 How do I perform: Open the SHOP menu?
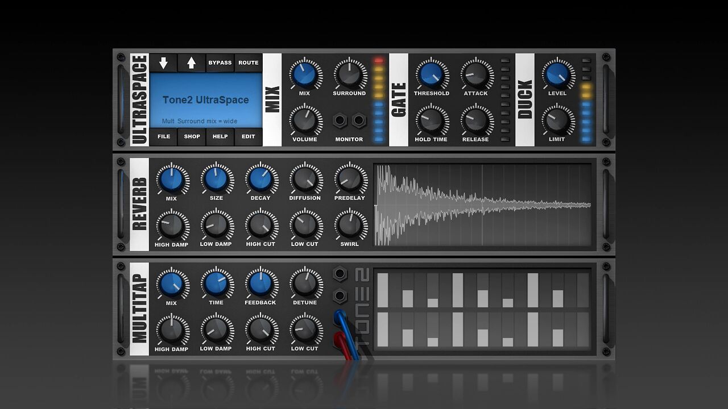tap(192, 136)
